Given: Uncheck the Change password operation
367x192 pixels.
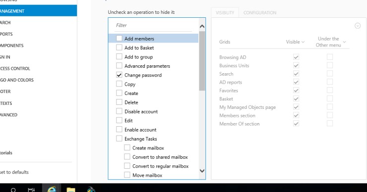Looking at the screenshot, I should tap(119, 75).
